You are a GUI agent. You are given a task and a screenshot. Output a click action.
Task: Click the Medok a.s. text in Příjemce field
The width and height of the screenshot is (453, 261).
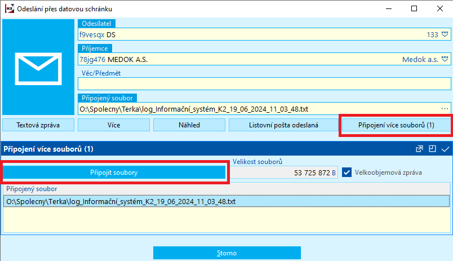(420, 60)
